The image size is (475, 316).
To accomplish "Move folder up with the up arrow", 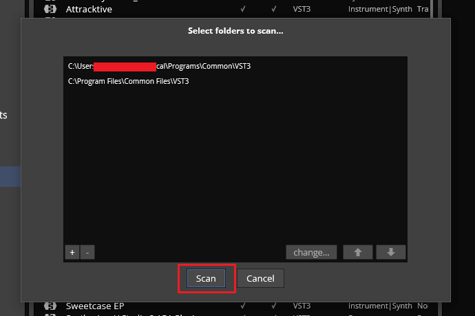I will point(358,252).
